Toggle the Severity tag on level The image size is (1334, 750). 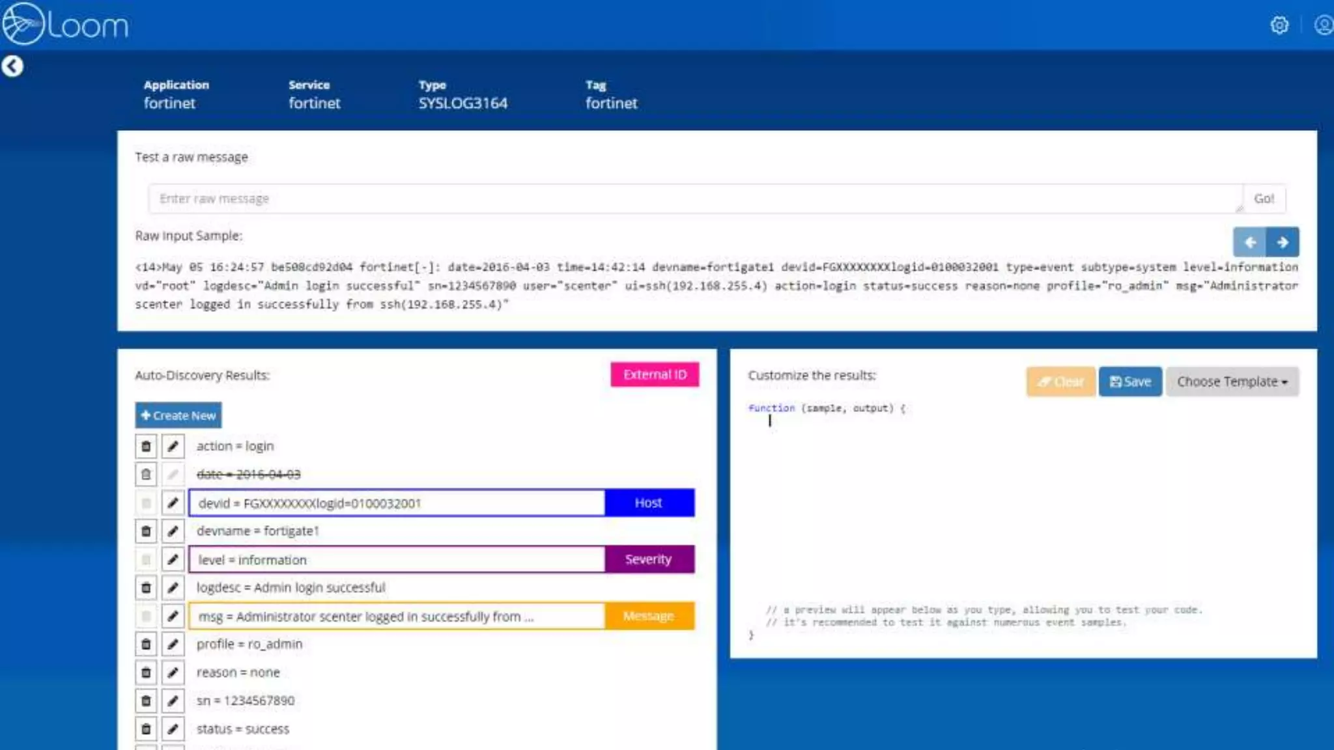(649, 559)
